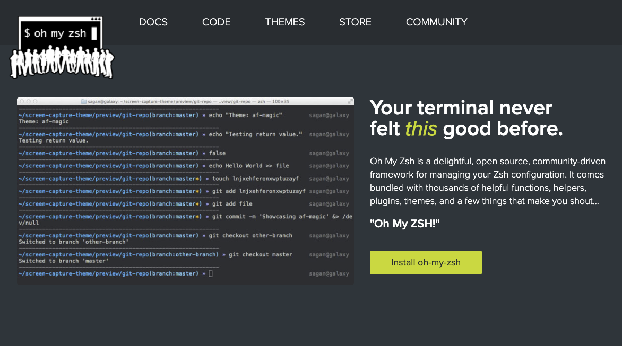Click the Oh My Zsh logo
The height and width of the screenshot is (346, 622).
(62, 48)
